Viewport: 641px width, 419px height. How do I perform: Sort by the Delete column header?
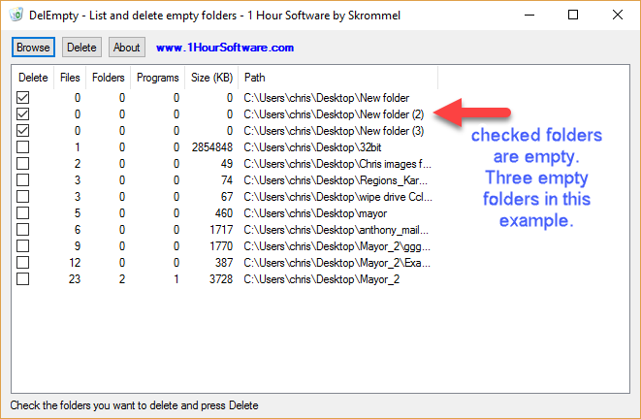tap(33, 78)
